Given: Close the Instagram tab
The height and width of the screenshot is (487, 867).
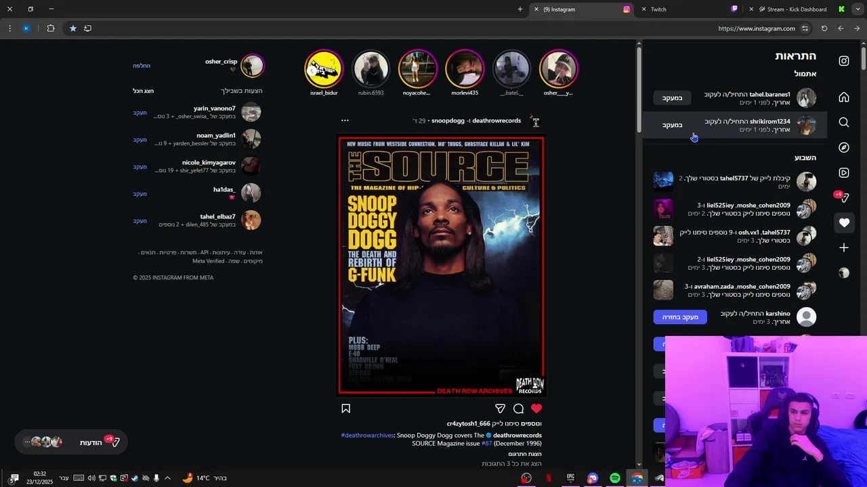Looking at the screenshot, I should pos(536,9).
